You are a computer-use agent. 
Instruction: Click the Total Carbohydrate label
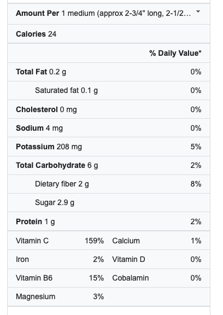click(x=50, y=165)
